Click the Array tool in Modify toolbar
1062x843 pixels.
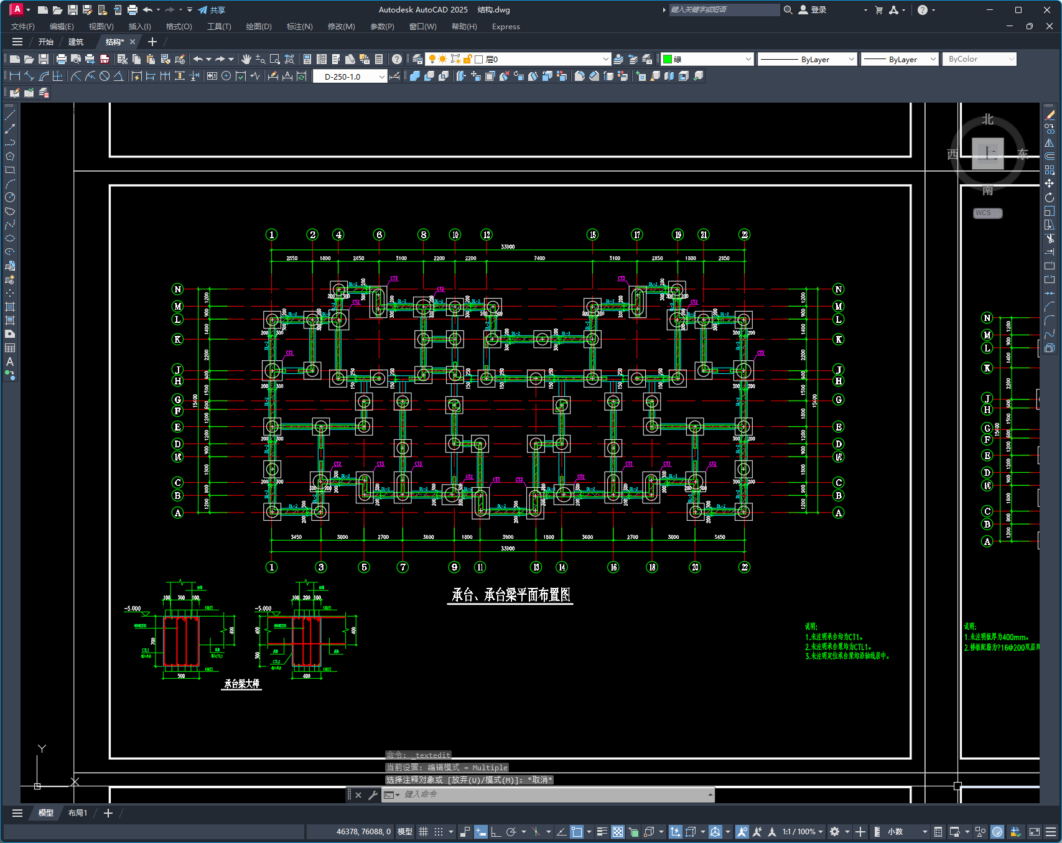click(1050, 170)
